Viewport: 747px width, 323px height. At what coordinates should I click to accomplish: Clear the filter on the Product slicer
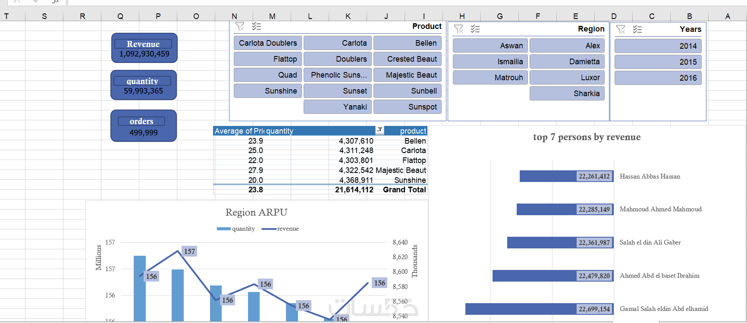[240, 26]
